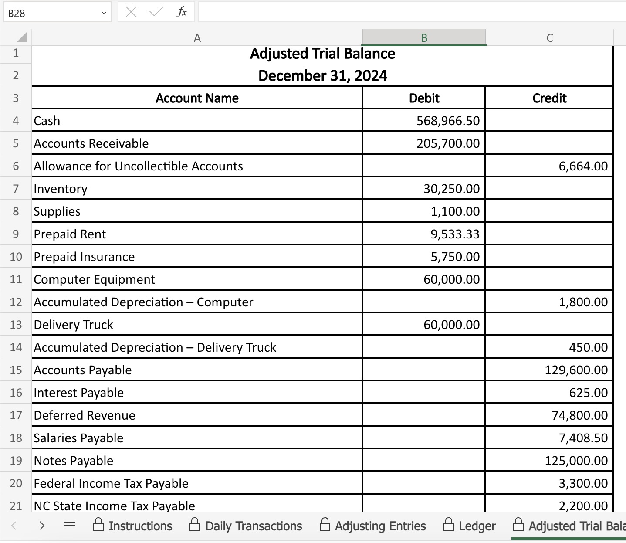Select NC State Income Tax Payable cell

point(197,504)
